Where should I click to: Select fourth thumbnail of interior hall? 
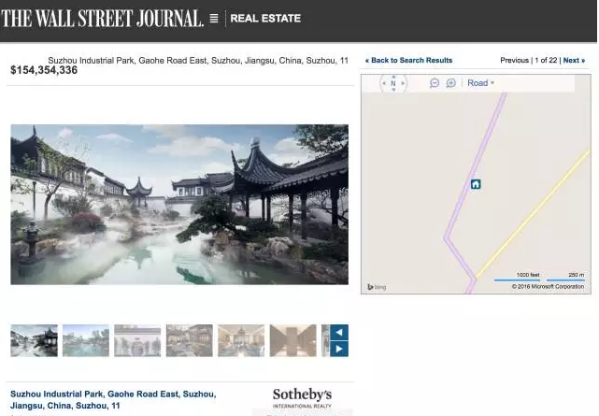coord(190,340)
